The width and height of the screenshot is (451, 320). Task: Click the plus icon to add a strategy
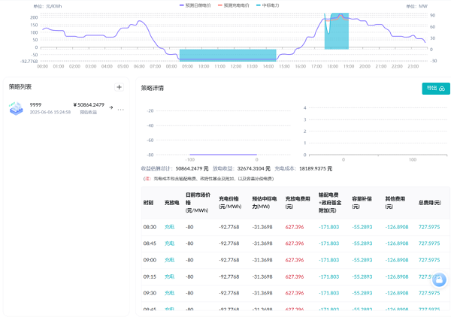click(x=119, y=87)
